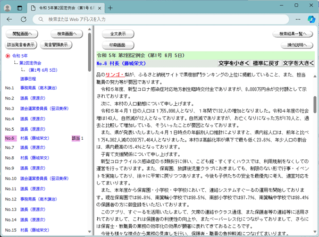Image resolution: width=319 pixels, height=237 pixels.
Task: Open the tab actions menu icon
Action: 20,8
